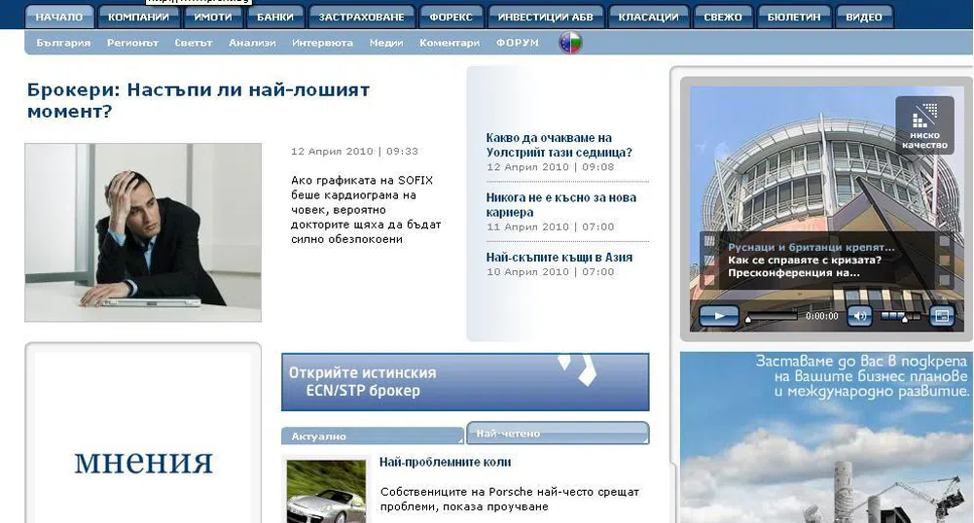
Task: Select video 'Руснаци и британци крепят...'
Action: (812, 247)
